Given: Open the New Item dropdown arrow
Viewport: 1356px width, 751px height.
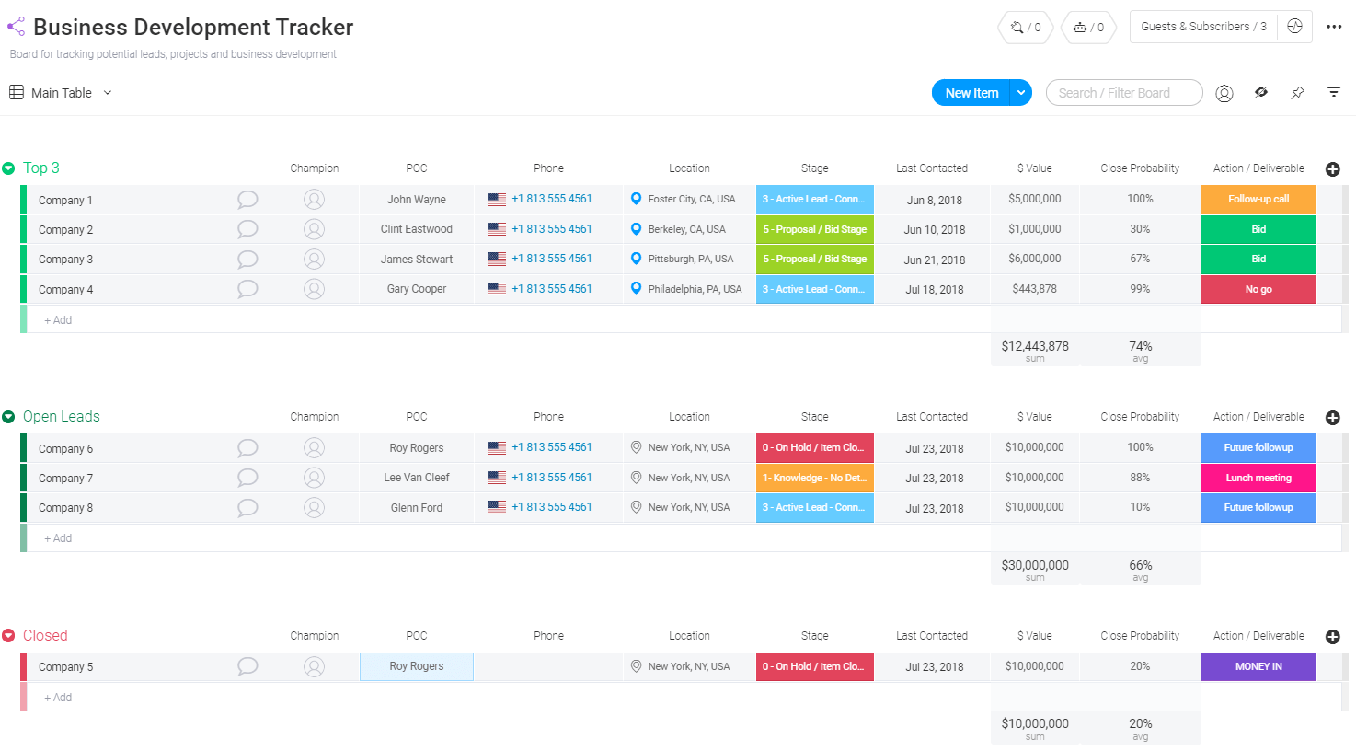Looking at the screenshot, I should [x=1019, y=92].
